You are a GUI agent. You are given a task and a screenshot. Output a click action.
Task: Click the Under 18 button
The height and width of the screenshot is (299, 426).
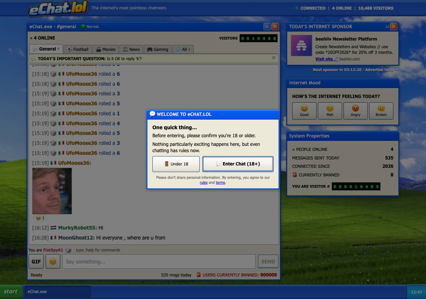(176, 164)
